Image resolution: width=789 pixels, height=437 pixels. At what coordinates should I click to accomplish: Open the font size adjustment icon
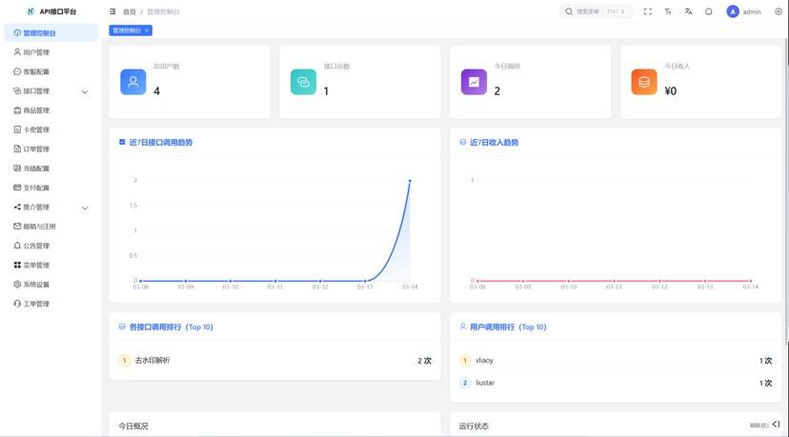(668, 11)
